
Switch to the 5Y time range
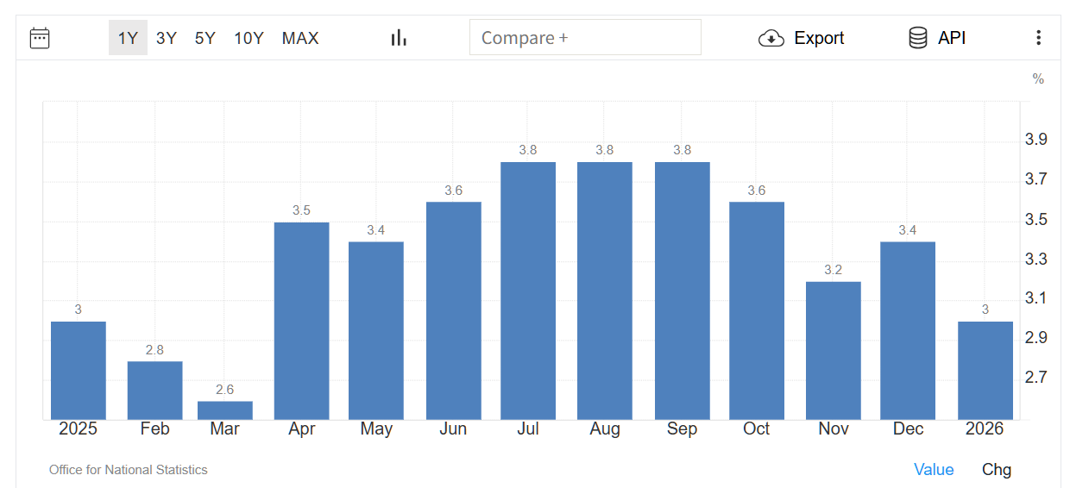pos(205,38)
